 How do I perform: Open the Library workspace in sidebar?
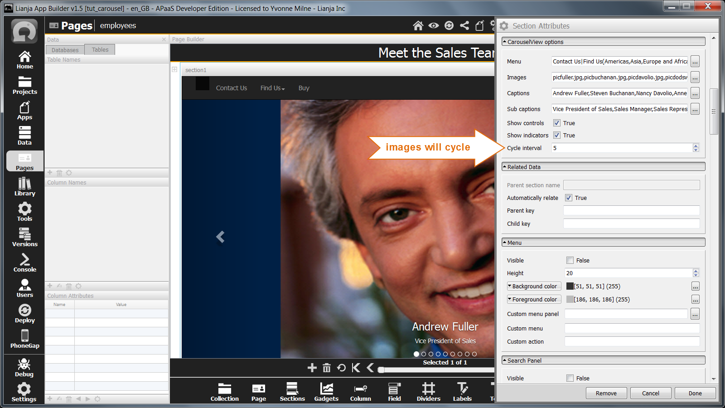[x=24, y=186]
